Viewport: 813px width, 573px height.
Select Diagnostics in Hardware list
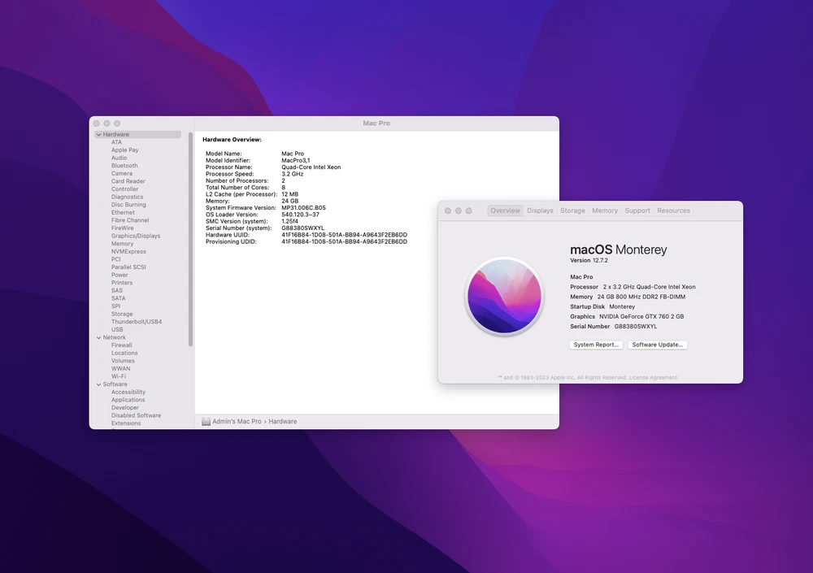[x=127, y=197]
